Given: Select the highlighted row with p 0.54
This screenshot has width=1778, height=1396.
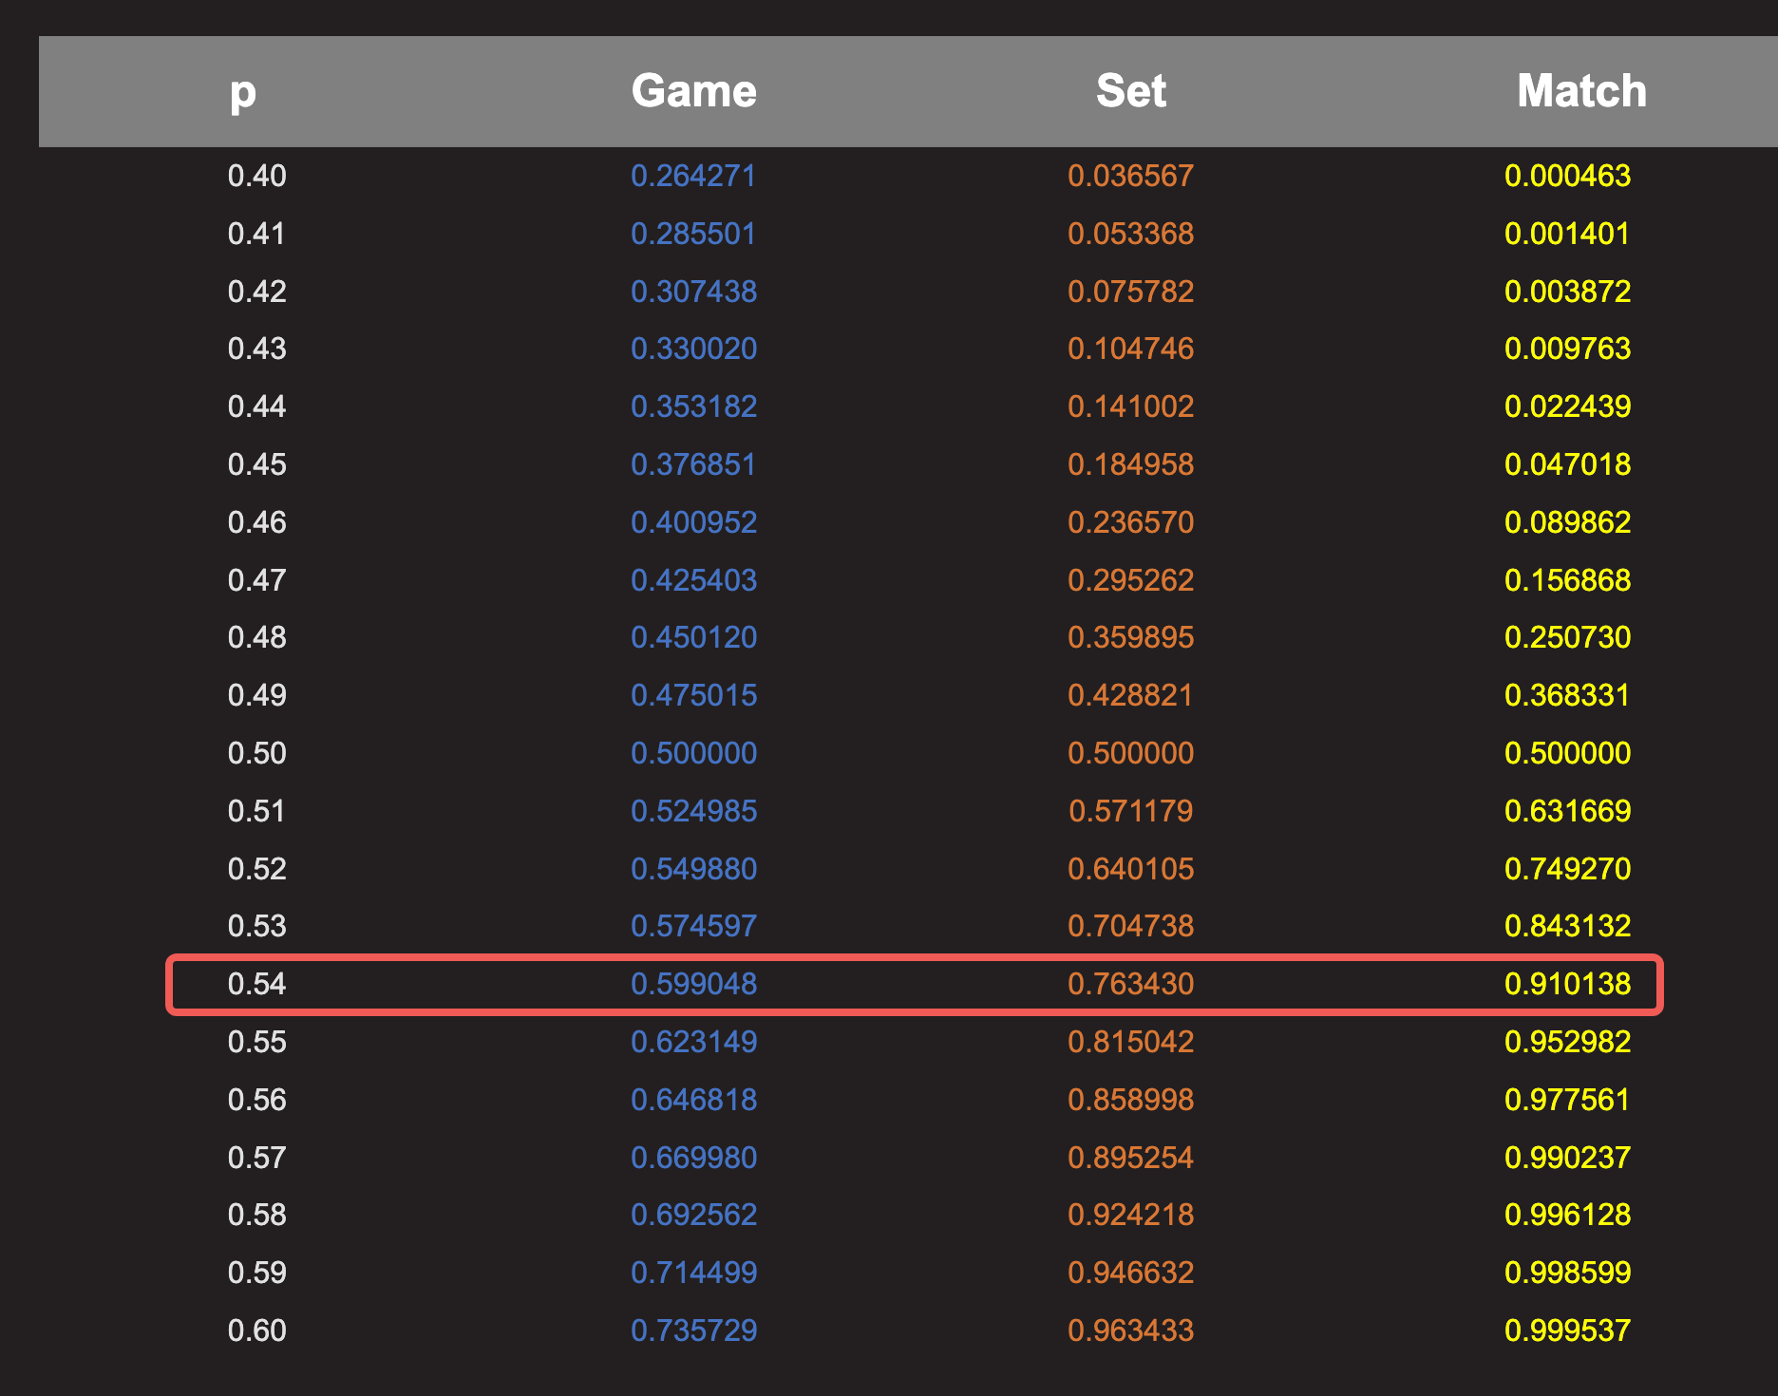Looking at the screenshot, I should [x=912, y=984].
